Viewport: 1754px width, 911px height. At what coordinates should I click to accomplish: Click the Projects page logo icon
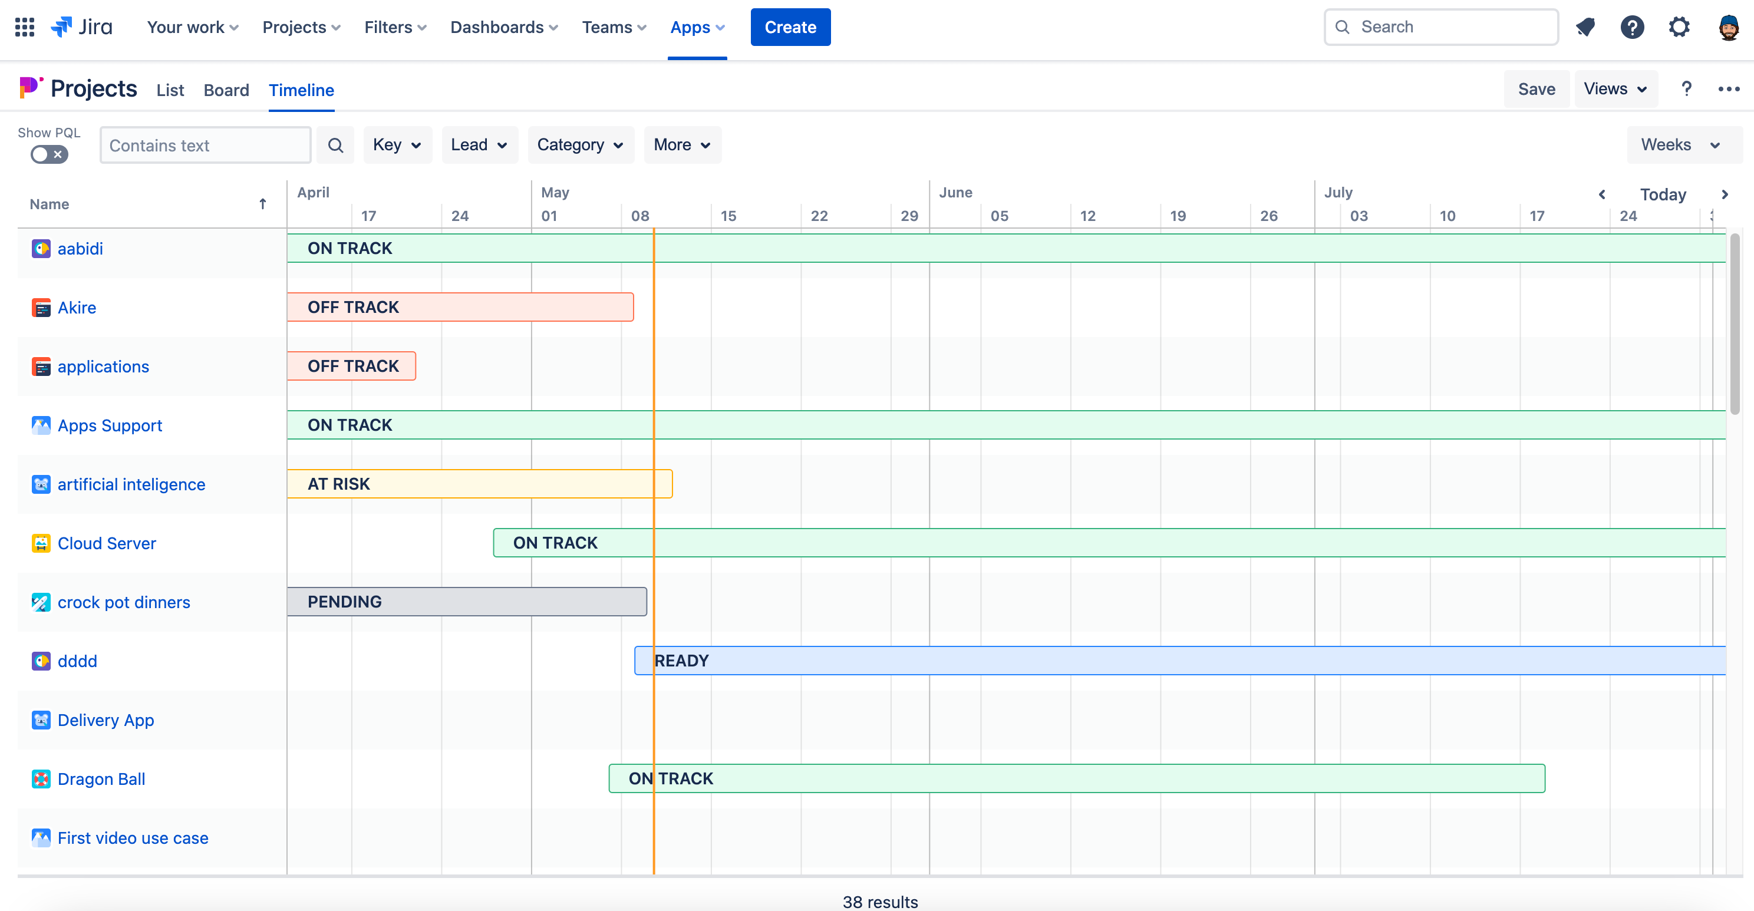(x=30, y=88)
